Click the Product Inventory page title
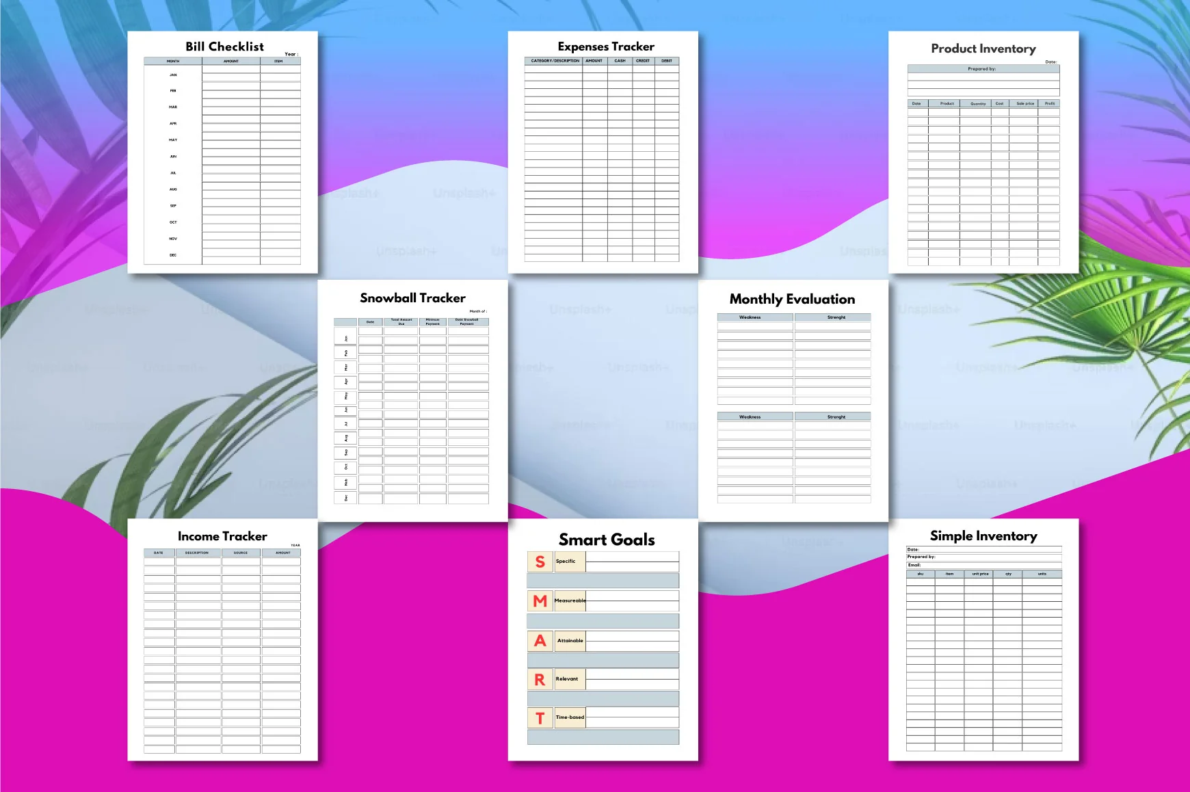Screen dimensions: 1190x792 (983, 49)
